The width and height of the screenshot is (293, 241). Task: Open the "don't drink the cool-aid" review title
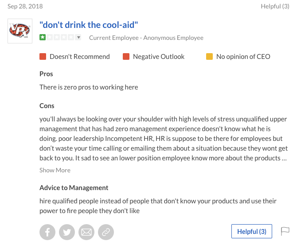pyautogui.click(x=89, y=25)
